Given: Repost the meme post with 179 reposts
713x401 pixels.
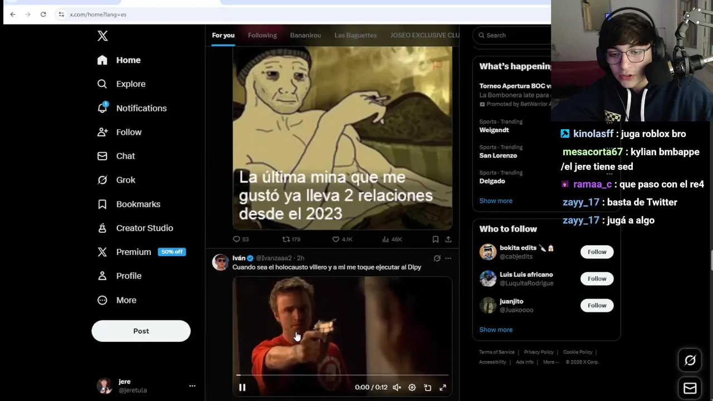Looking at the screenshot, I should click(291, 239).
